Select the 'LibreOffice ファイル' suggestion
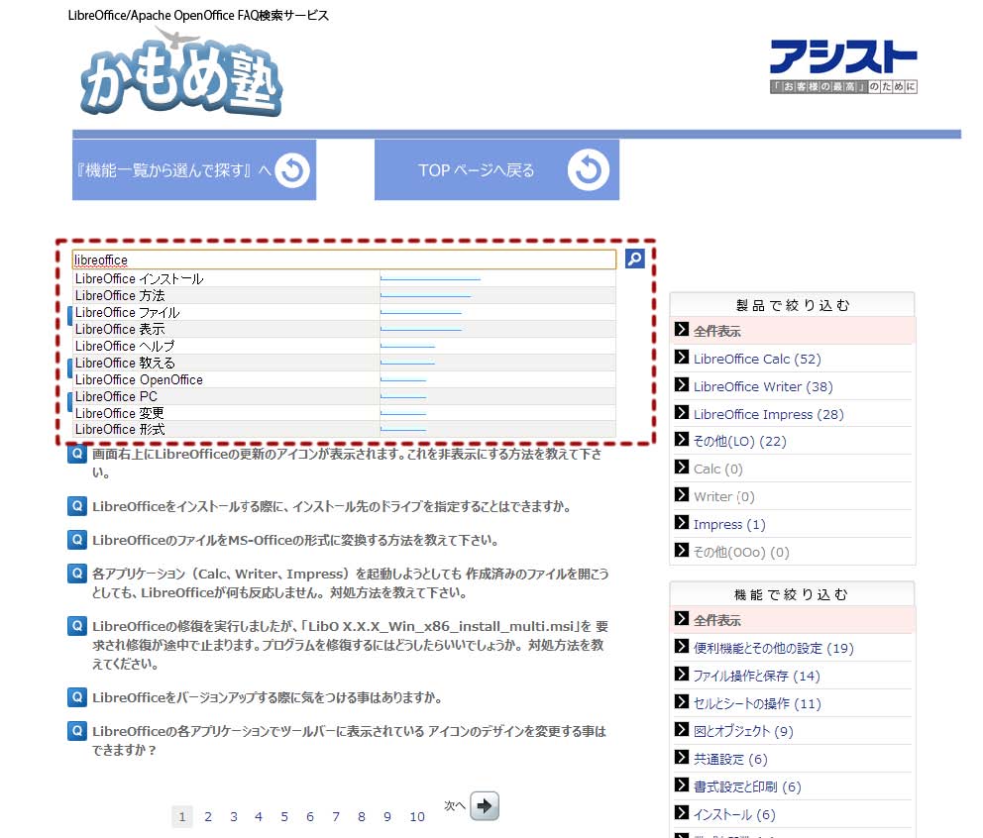 tap(344, 313)
